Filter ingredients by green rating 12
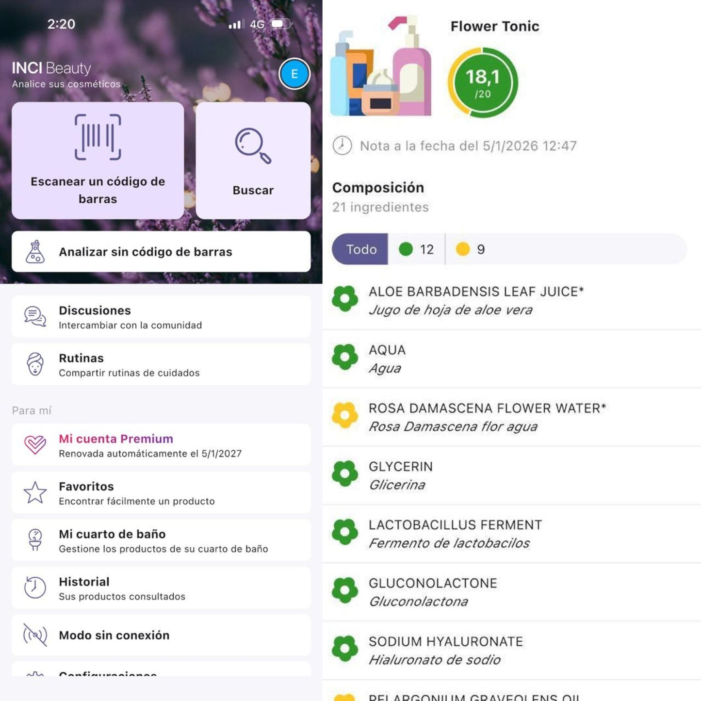The width and height of the screenshot is (701, 701). pyautogui.click(x=416, y=249)
